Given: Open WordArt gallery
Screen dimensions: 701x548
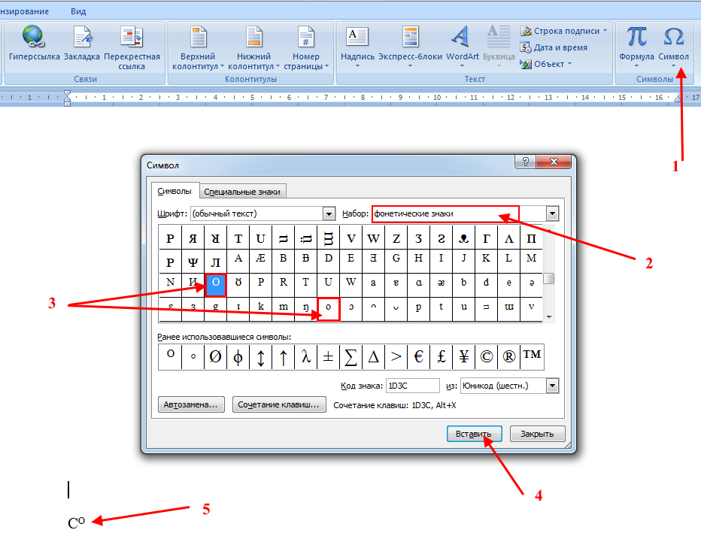Looking at the screenshot, I should [x=463, y=48].
